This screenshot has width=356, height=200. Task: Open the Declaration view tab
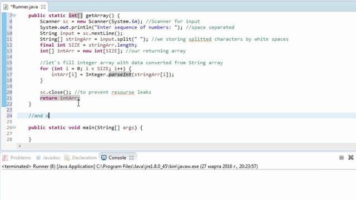pyautogui.click(x=81, y=158)
